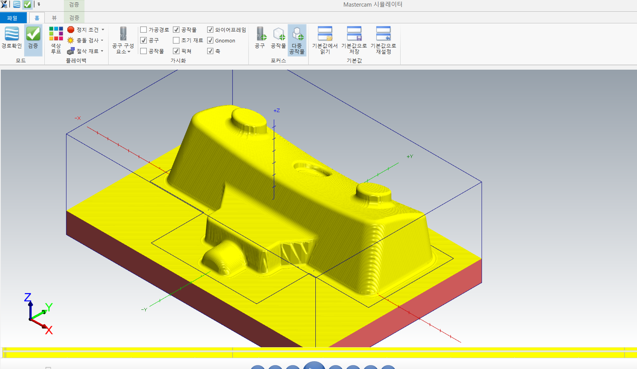637x369 pixels.
Task: Click the 절삭 재료 cut material icon
Action: click(70, 51)
